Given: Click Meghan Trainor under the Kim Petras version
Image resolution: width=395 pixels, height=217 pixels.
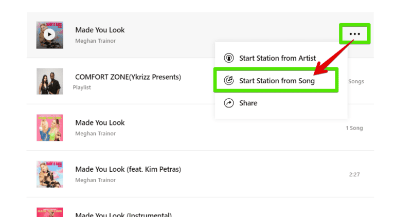Looking at the screenshot, I should 95,180.
